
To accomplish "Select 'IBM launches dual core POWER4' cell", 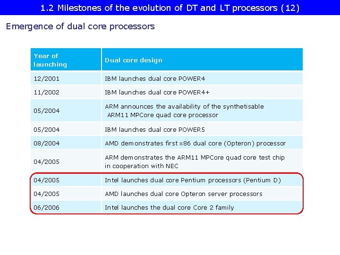I will [202, 78].
